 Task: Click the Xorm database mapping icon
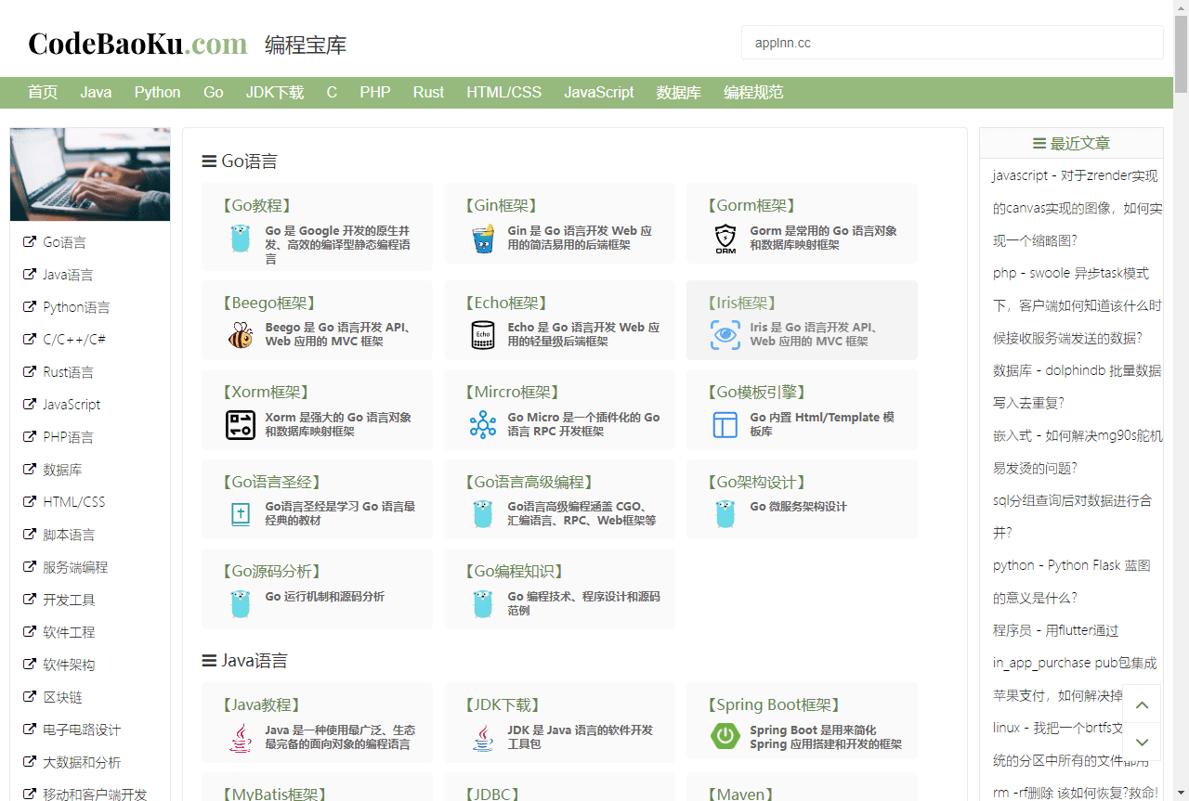(x=241, y=424)
